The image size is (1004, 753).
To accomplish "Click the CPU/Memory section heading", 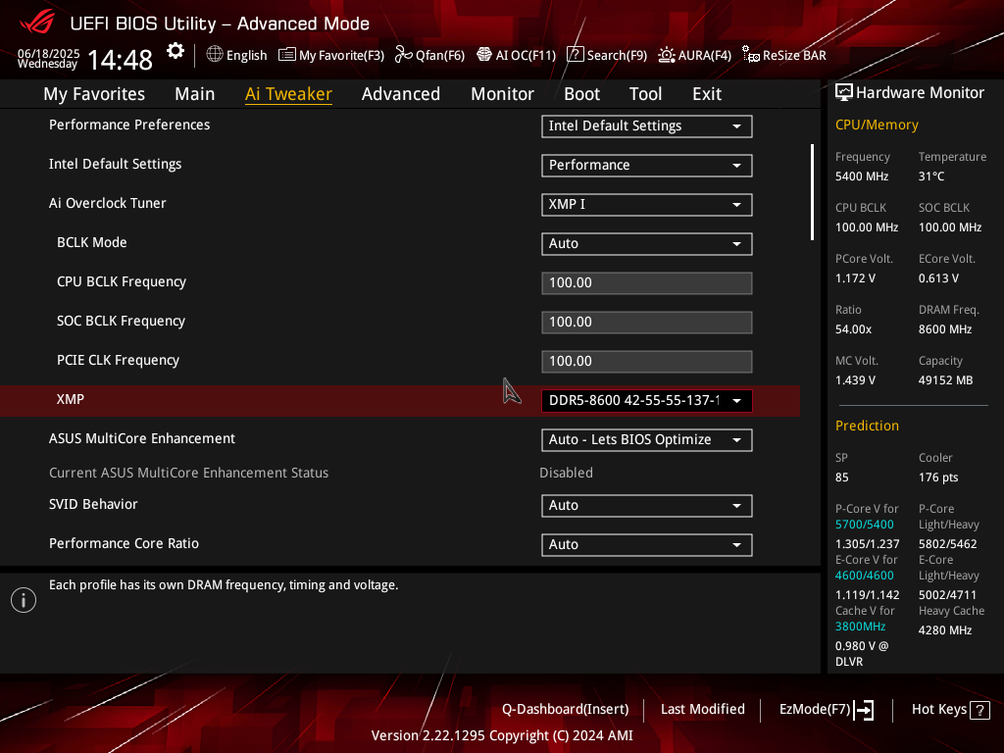I will (x=877, y=125).
